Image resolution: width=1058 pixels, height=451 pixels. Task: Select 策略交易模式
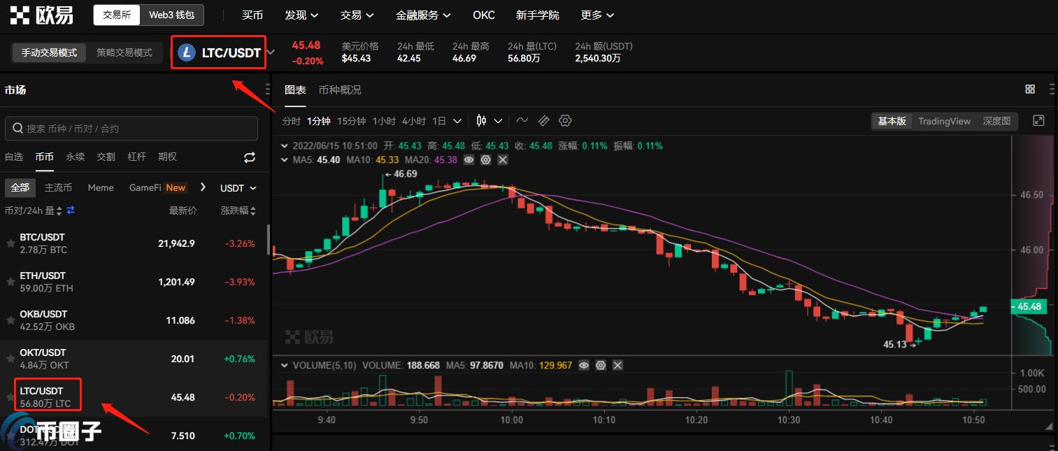124,52
